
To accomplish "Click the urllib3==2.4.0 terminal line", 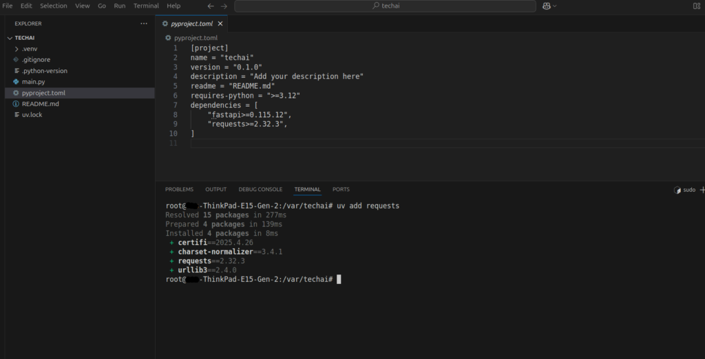I will (x=203, y=270).
